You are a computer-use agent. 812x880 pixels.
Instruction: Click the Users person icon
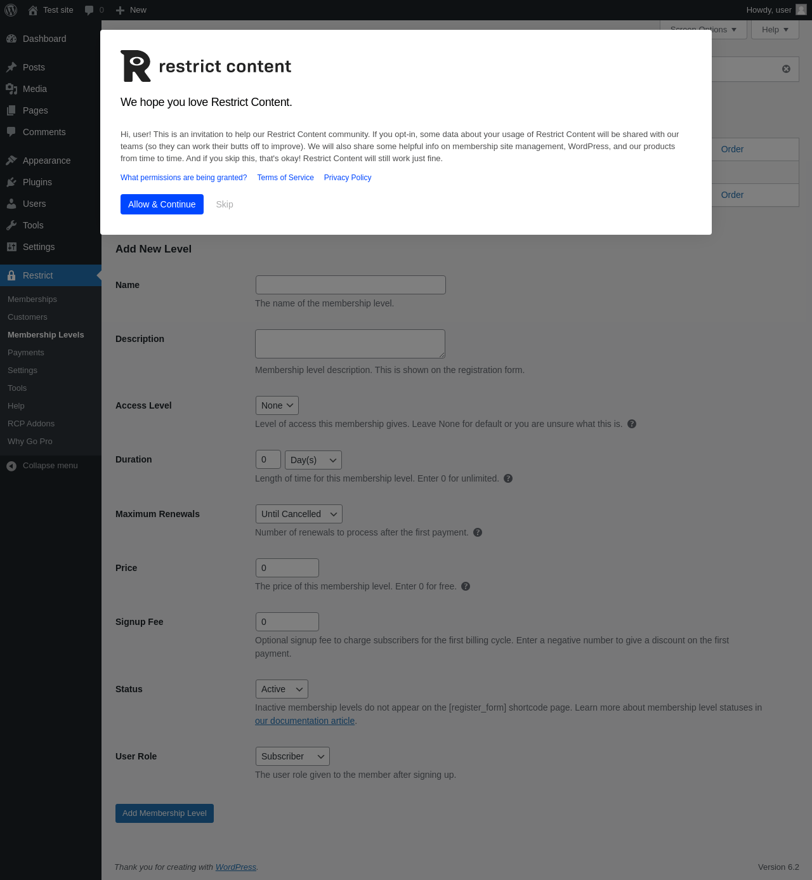pos(11,204)
